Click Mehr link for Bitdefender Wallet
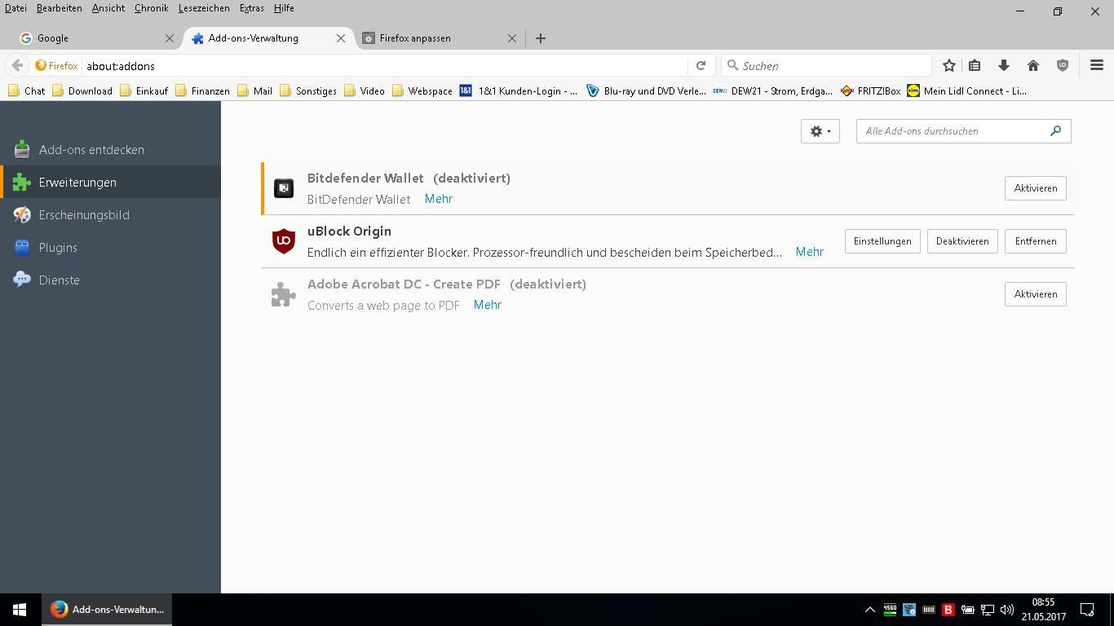This screenshot has width=1114, height=626. 439,199
